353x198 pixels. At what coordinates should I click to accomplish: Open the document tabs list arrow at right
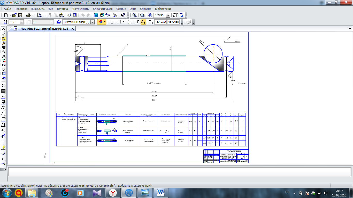(350, 28)
